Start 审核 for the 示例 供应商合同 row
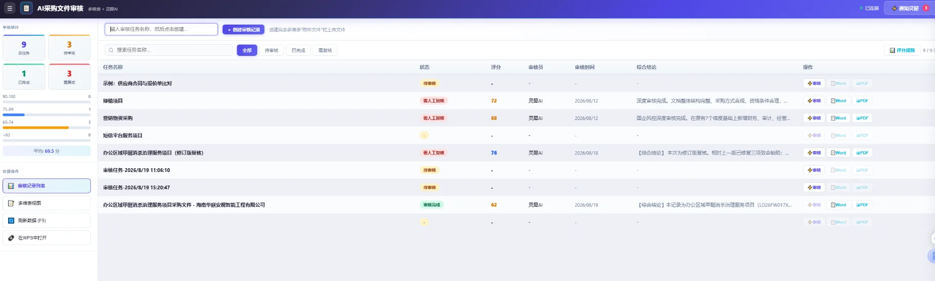 coord(814,84)
